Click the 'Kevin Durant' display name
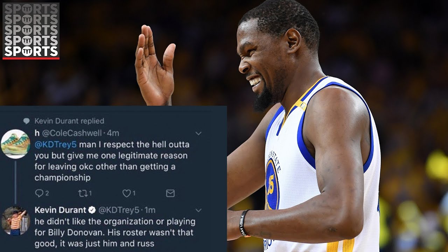 click(x=60, y=210)
